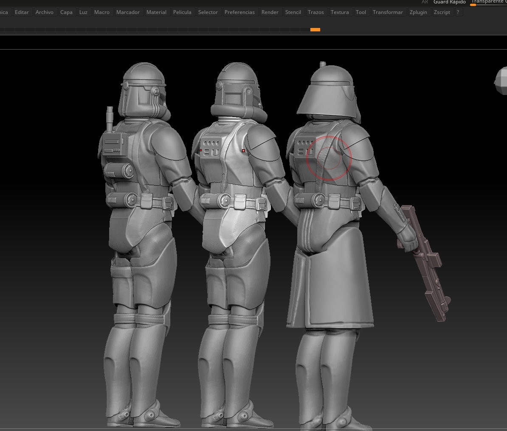Open the Trazos menu
Image resolution: width=507 pixels, height=431 pixels.
tap(316, 12)
